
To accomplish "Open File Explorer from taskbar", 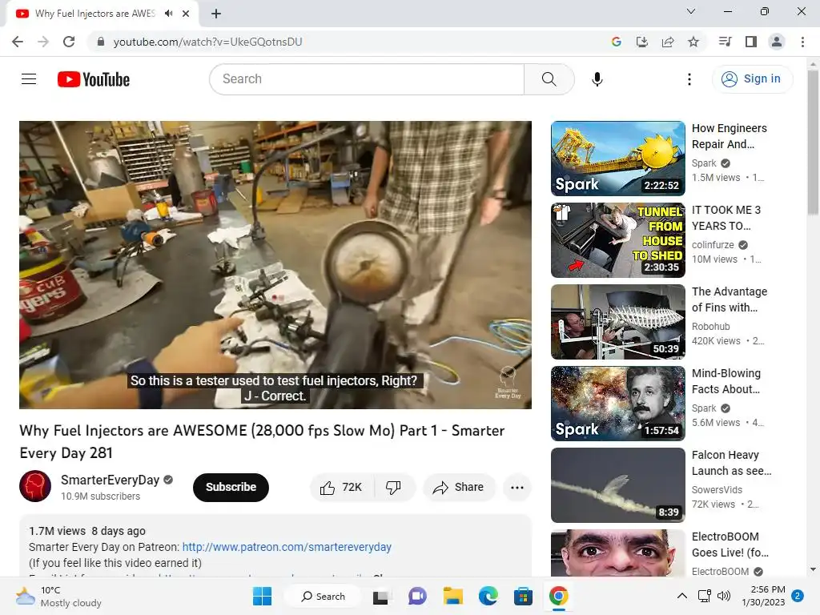I will [453, 596].
